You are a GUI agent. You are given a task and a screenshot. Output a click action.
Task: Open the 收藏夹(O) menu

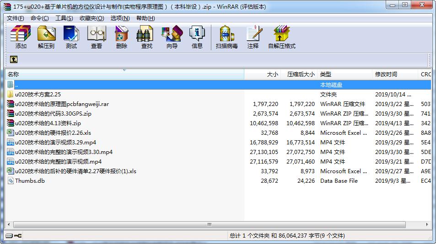coord(92,18)
